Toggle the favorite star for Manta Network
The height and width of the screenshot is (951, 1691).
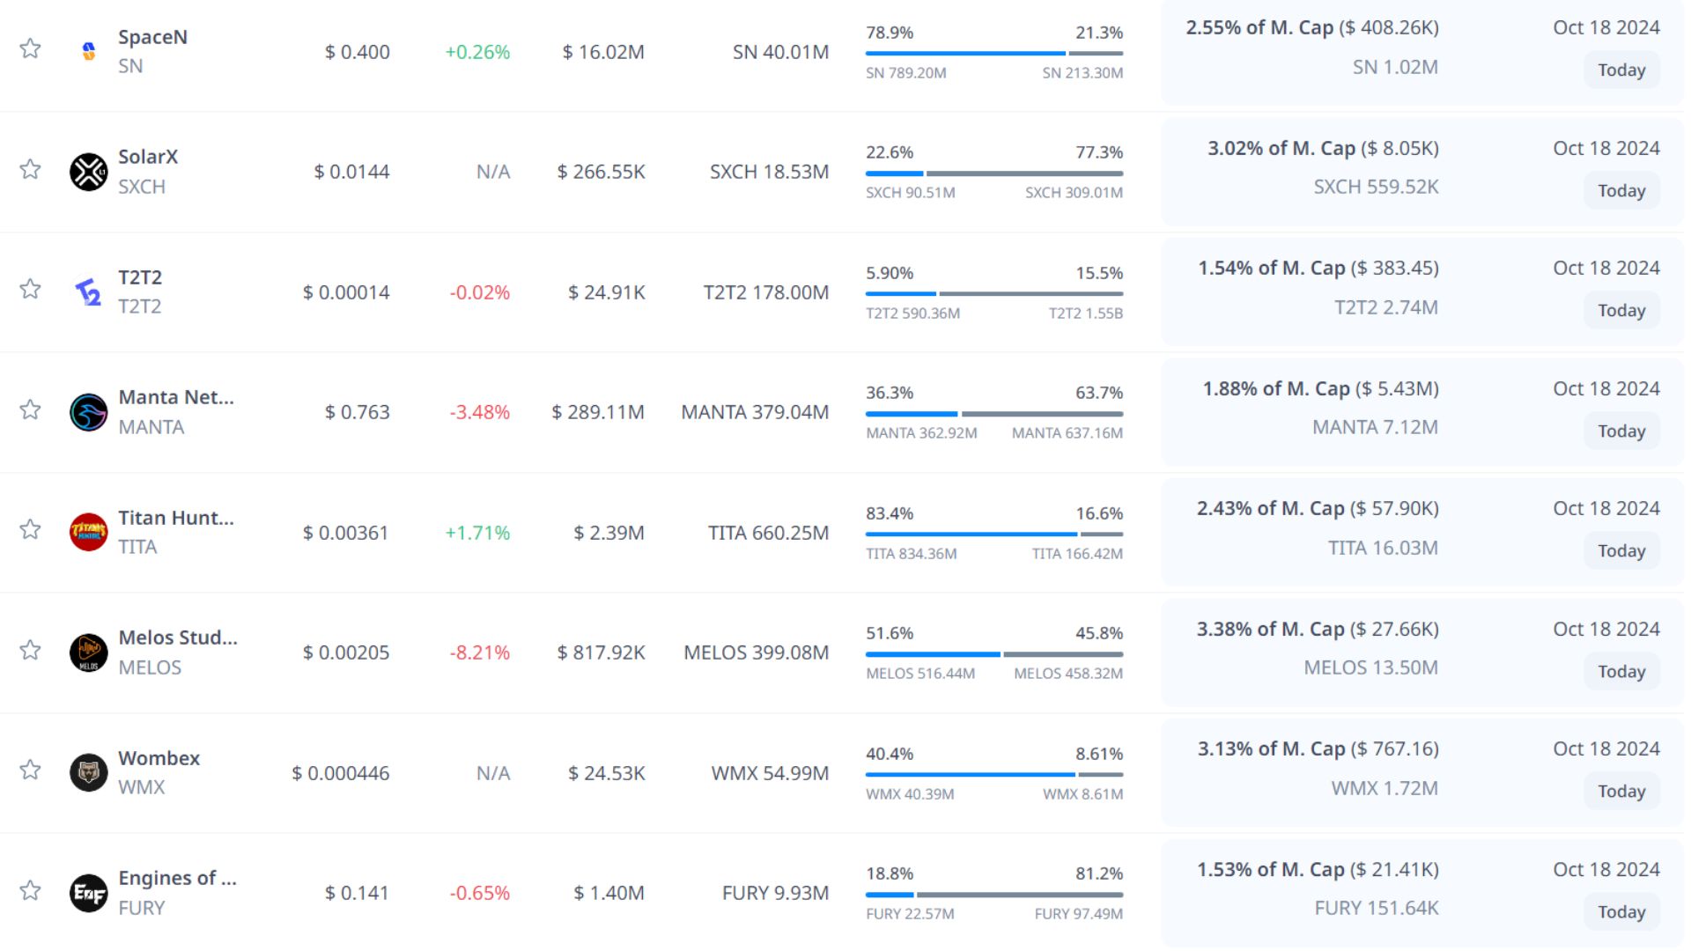pyautogui.click(x=31, y=409)
